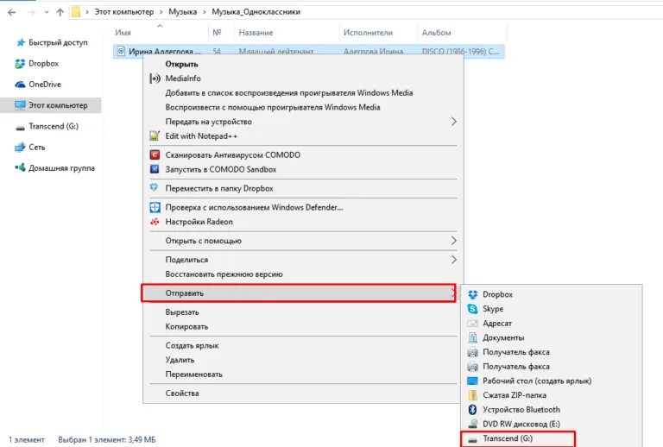663x447 pixels.
Task: Choose 'Настройки Radeon'
Action: [x=303, y=222]
